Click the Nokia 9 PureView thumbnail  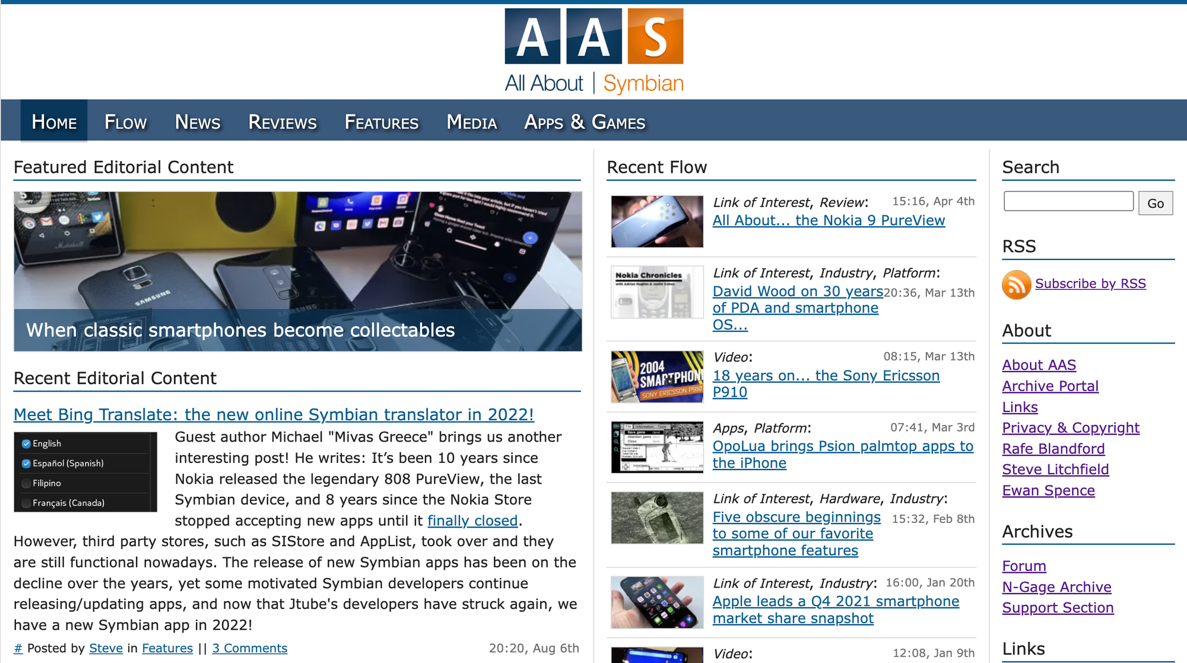point(657,221)
